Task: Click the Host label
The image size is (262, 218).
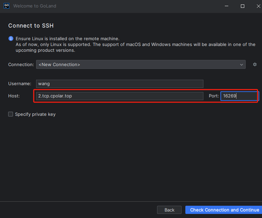Action: (14, 96)
